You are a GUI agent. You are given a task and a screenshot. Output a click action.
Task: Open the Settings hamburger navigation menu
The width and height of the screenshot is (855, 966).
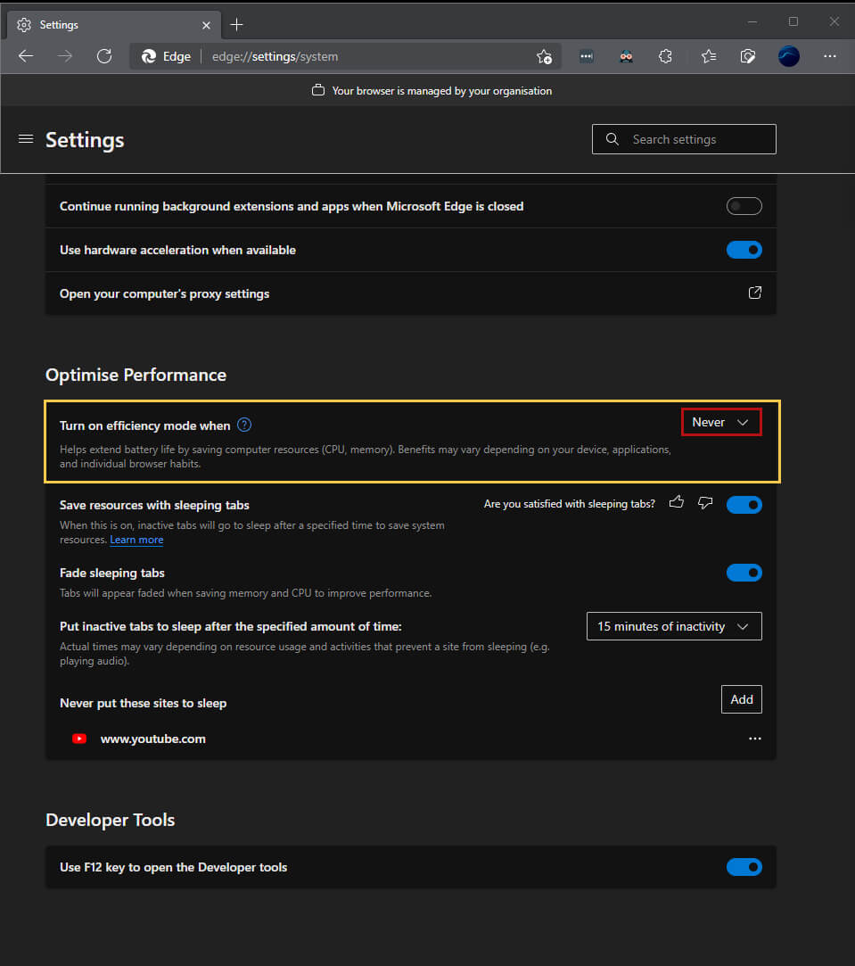coord(26,138)
